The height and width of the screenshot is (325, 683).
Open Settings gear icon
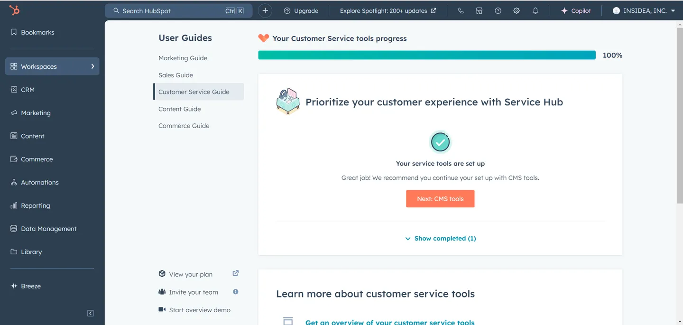tap(517, 10)
